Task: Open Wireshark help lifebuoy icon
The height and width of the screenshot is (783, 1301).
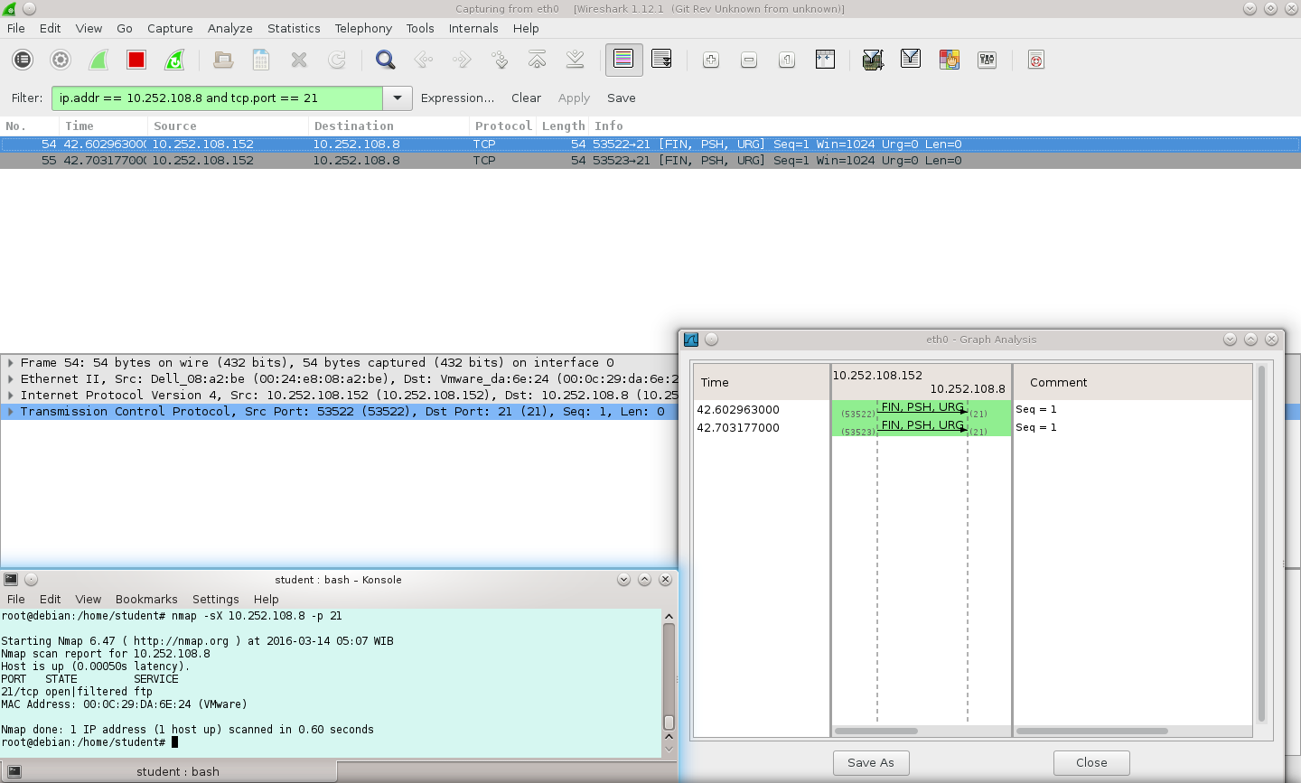Action: point(1036,61)
